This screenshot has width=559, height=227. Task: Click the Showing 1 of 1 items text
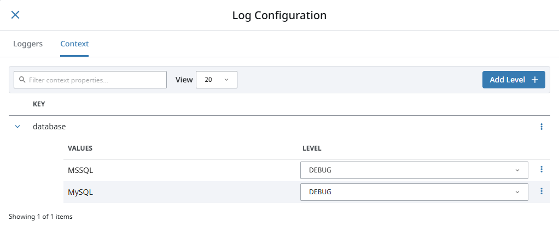tap(40, 217)
